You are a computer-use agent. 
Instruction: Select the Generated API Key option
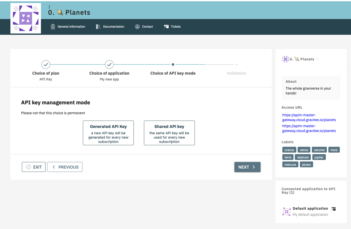coord(108,133)
